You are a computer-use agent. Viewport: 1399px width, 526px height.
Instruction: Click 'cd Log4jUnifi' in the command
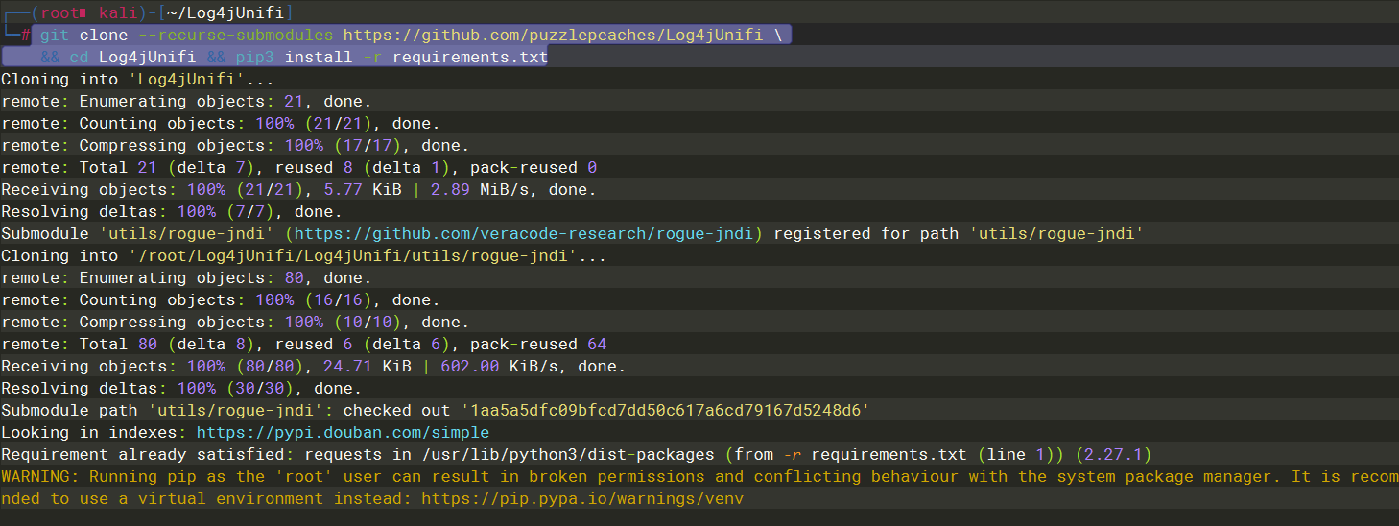132,58
